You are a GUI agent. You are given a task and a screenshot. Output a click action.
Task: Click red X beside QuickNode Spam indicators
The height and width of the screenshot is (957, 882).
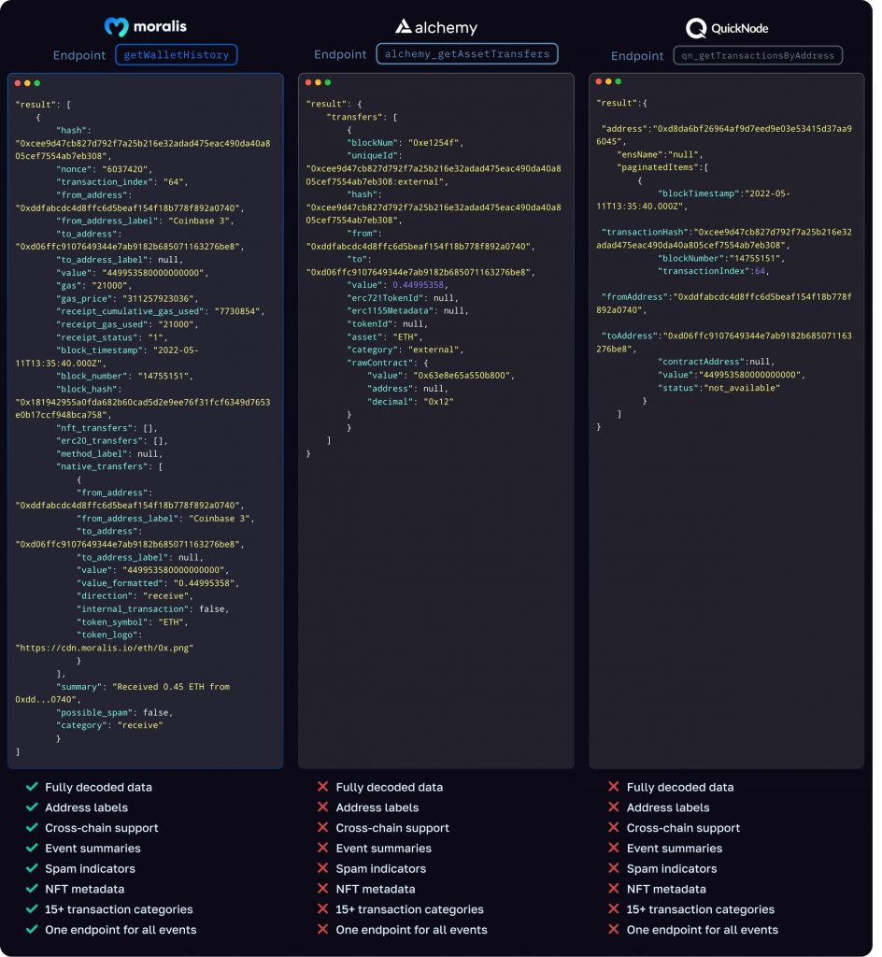pyautogui.click(x=614, y=868)
